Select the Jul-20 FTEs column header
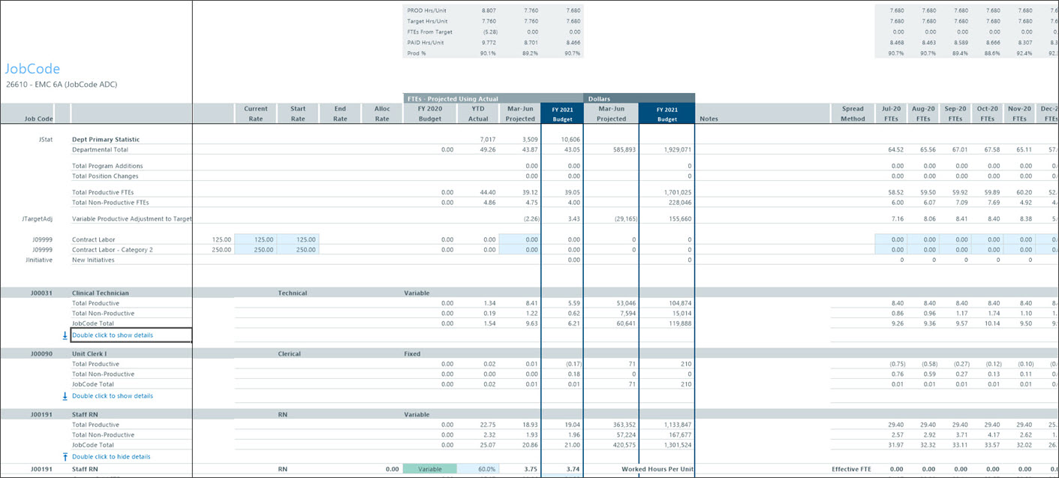1059x478 pixels. click(x=891, y=114)
